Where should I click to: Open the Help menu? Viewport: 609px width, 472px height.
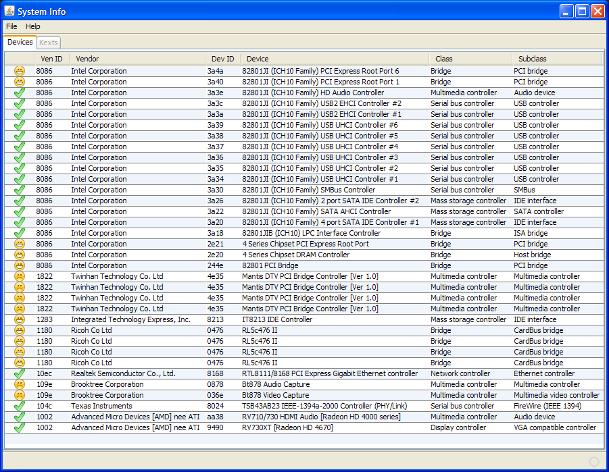pos(33,26)
